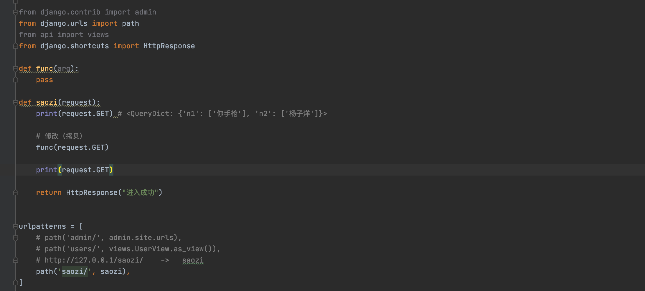
Task: Click fold end marker beside the pass statement
Action: 16,80
